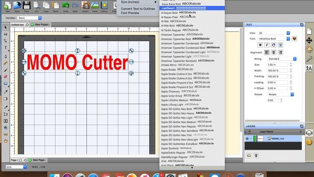Open the Layers stack panel icon

(x=309, y=133)
